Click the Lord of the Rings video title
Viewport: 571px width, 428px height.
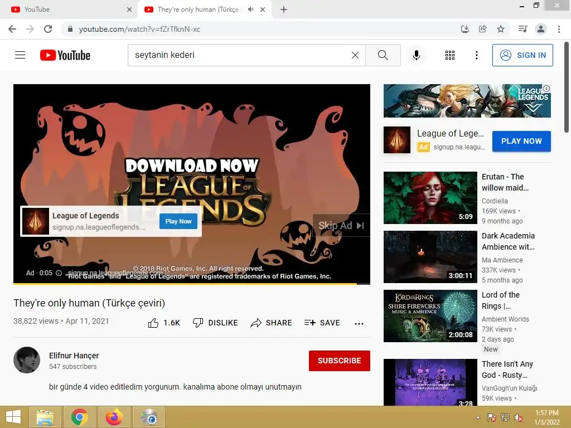[x=501, y=300]
